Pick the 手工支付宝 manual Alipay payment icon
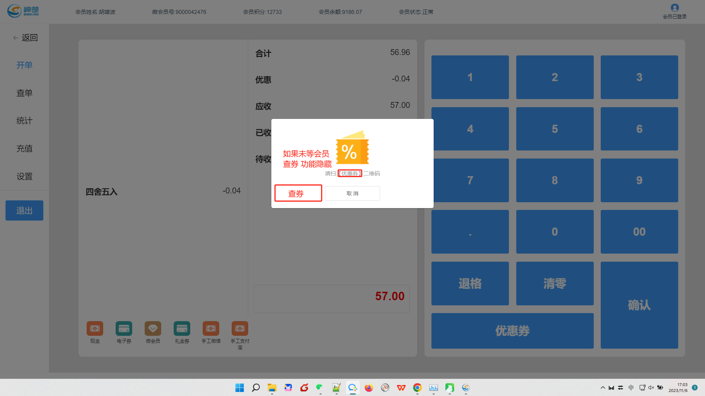 coord(240,328)
